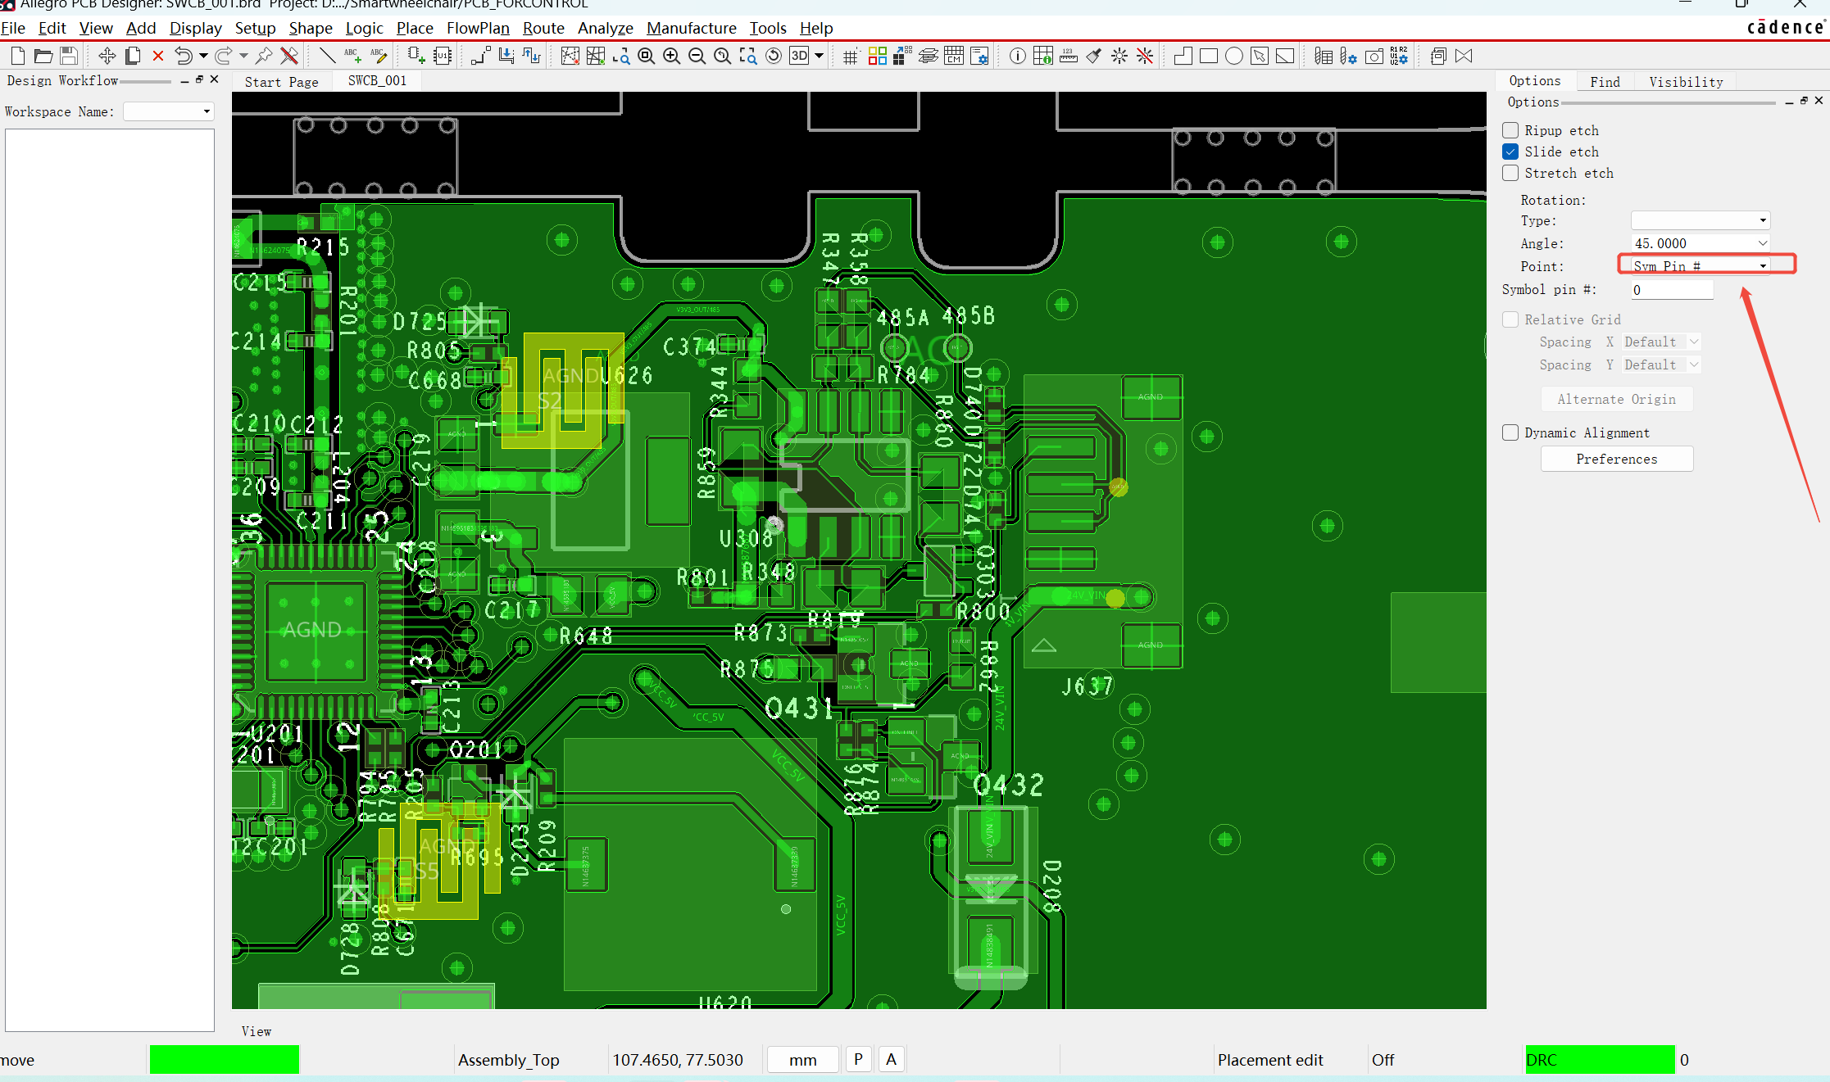Click the Show Element info icon

[x=1017, y=56]
